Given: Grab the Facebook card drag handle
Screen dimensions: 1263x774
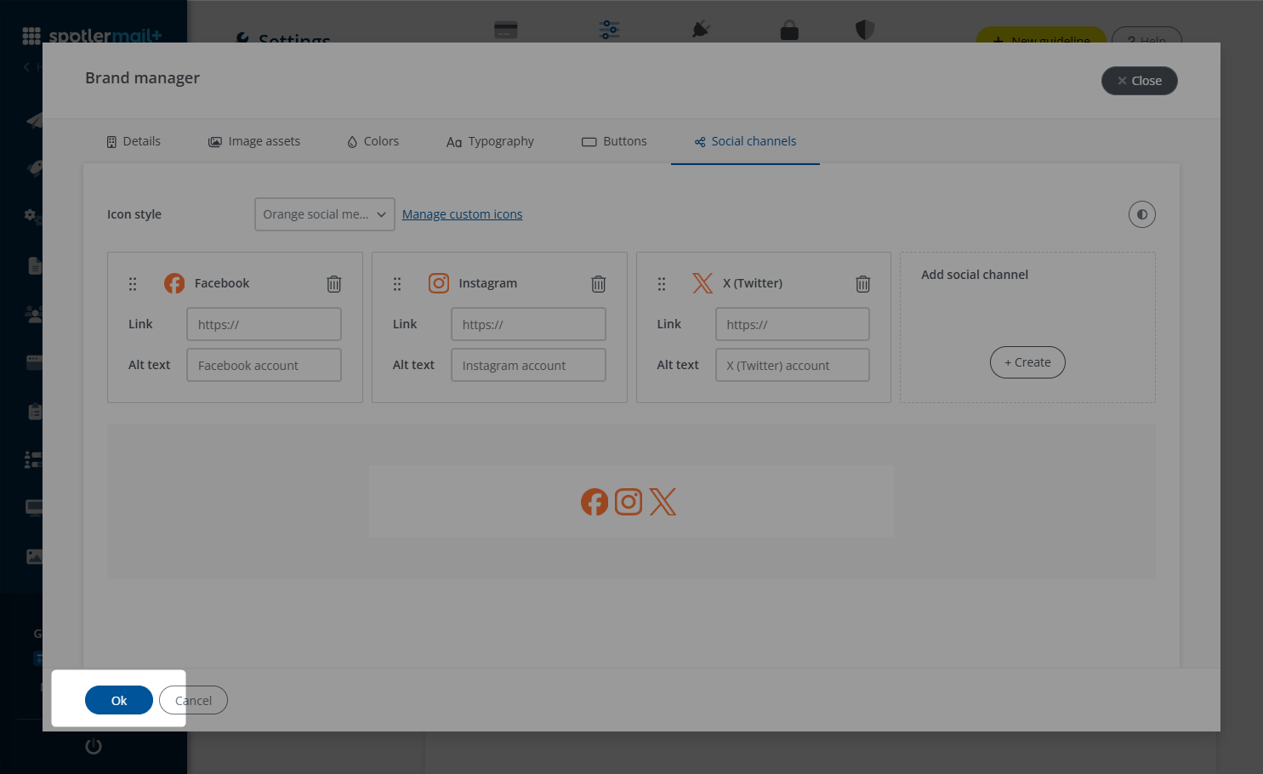Looking at the screenshot, I should tap(133, 284).
